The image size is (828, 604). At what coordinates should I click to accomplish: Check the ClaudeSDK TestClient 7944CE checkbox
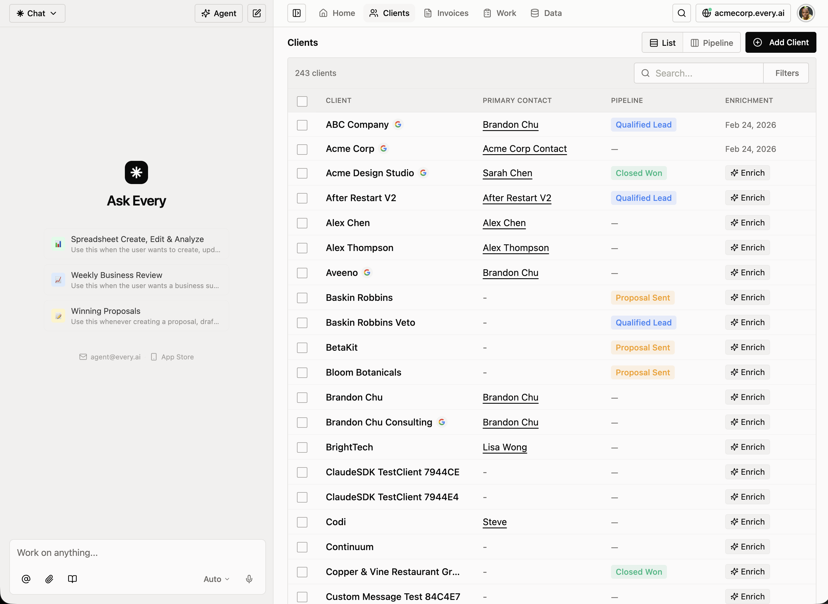point(302,472)
